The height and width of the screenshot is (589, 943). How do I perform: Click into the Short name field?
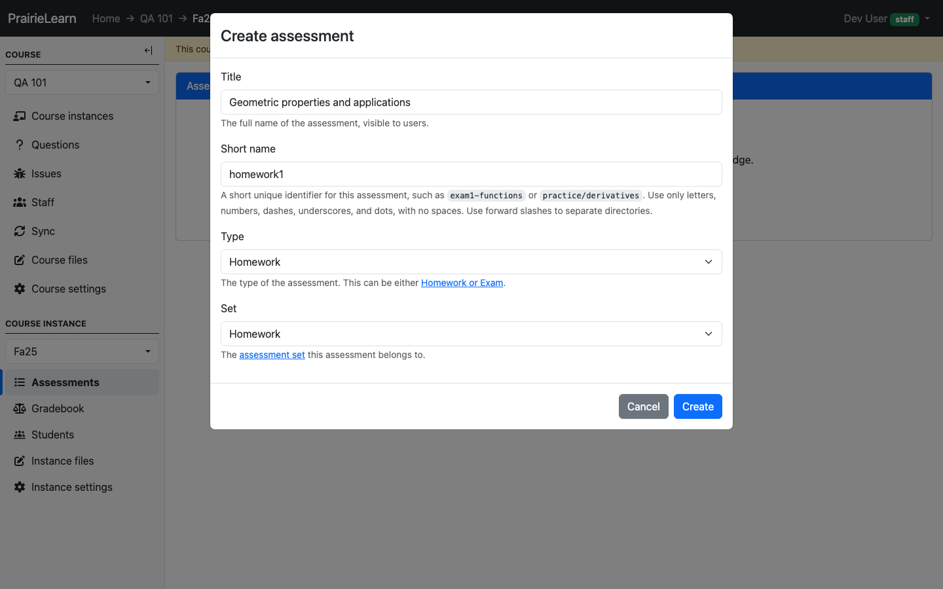click(471, 174)
